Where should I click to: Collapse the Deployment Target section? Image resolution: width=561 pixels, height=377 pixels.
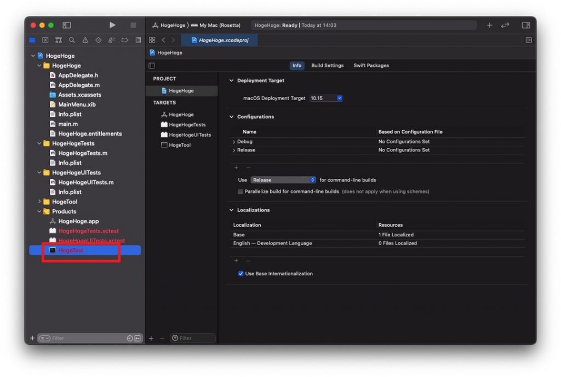point(232,80)
